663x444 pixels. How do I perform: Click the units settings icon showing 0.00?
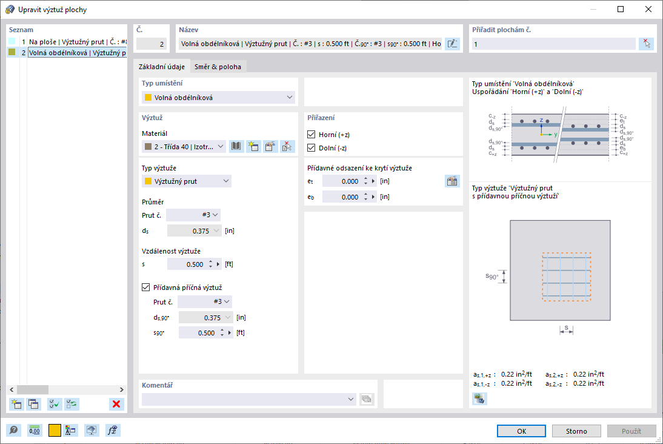tap(35, 430)
